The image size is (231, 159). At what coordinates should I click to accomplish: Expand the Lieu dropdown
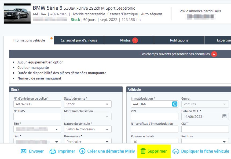37,141
